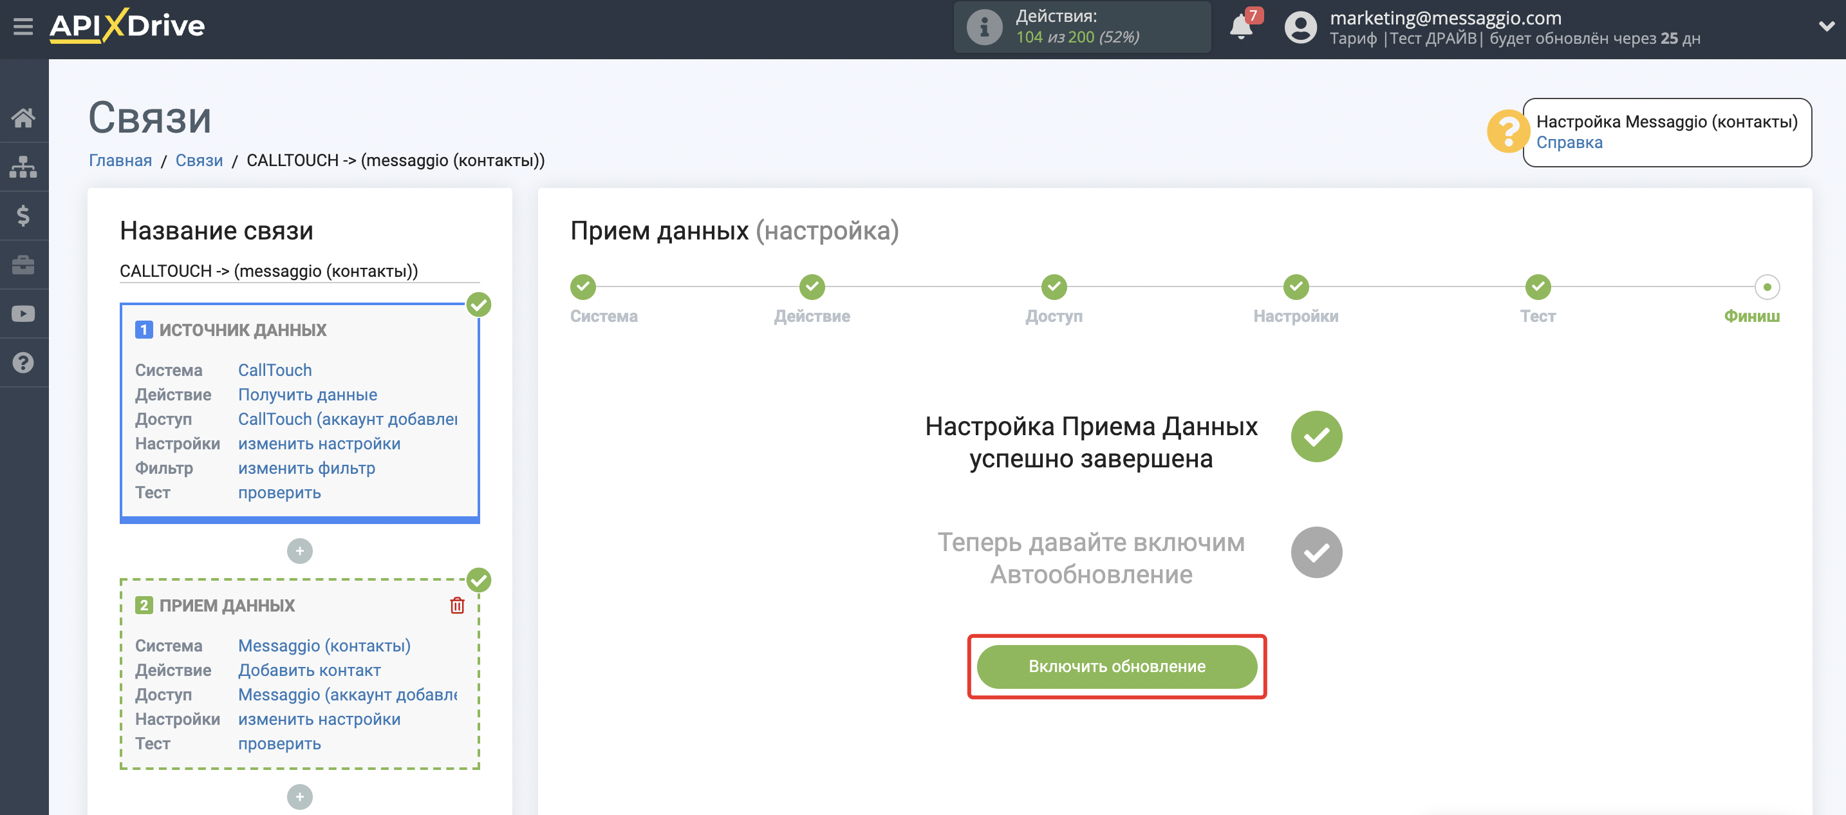Click the CallTouch system link
The height and width of the screenshot is (815, 1846).
274,370
